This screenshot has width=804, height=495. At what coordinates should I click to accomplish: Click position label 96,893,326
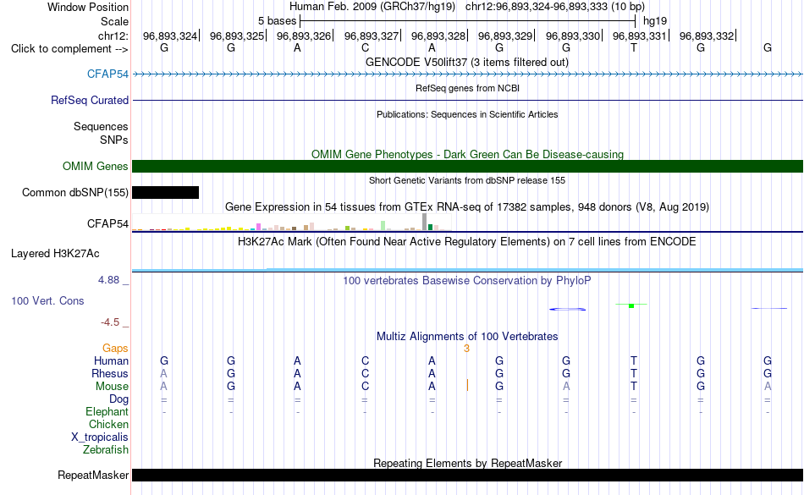304,36
